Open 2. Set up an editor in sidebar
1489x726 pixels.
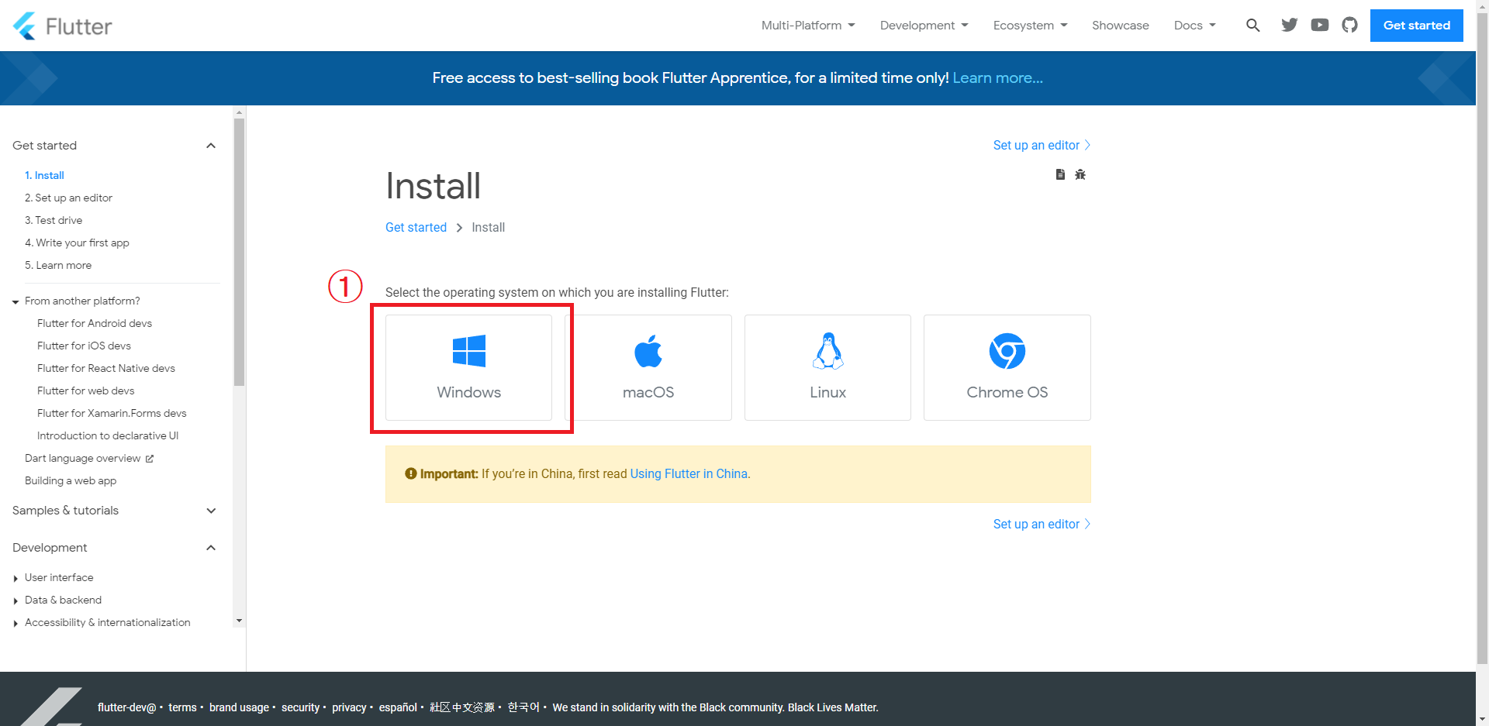click(x=68, y=198)
